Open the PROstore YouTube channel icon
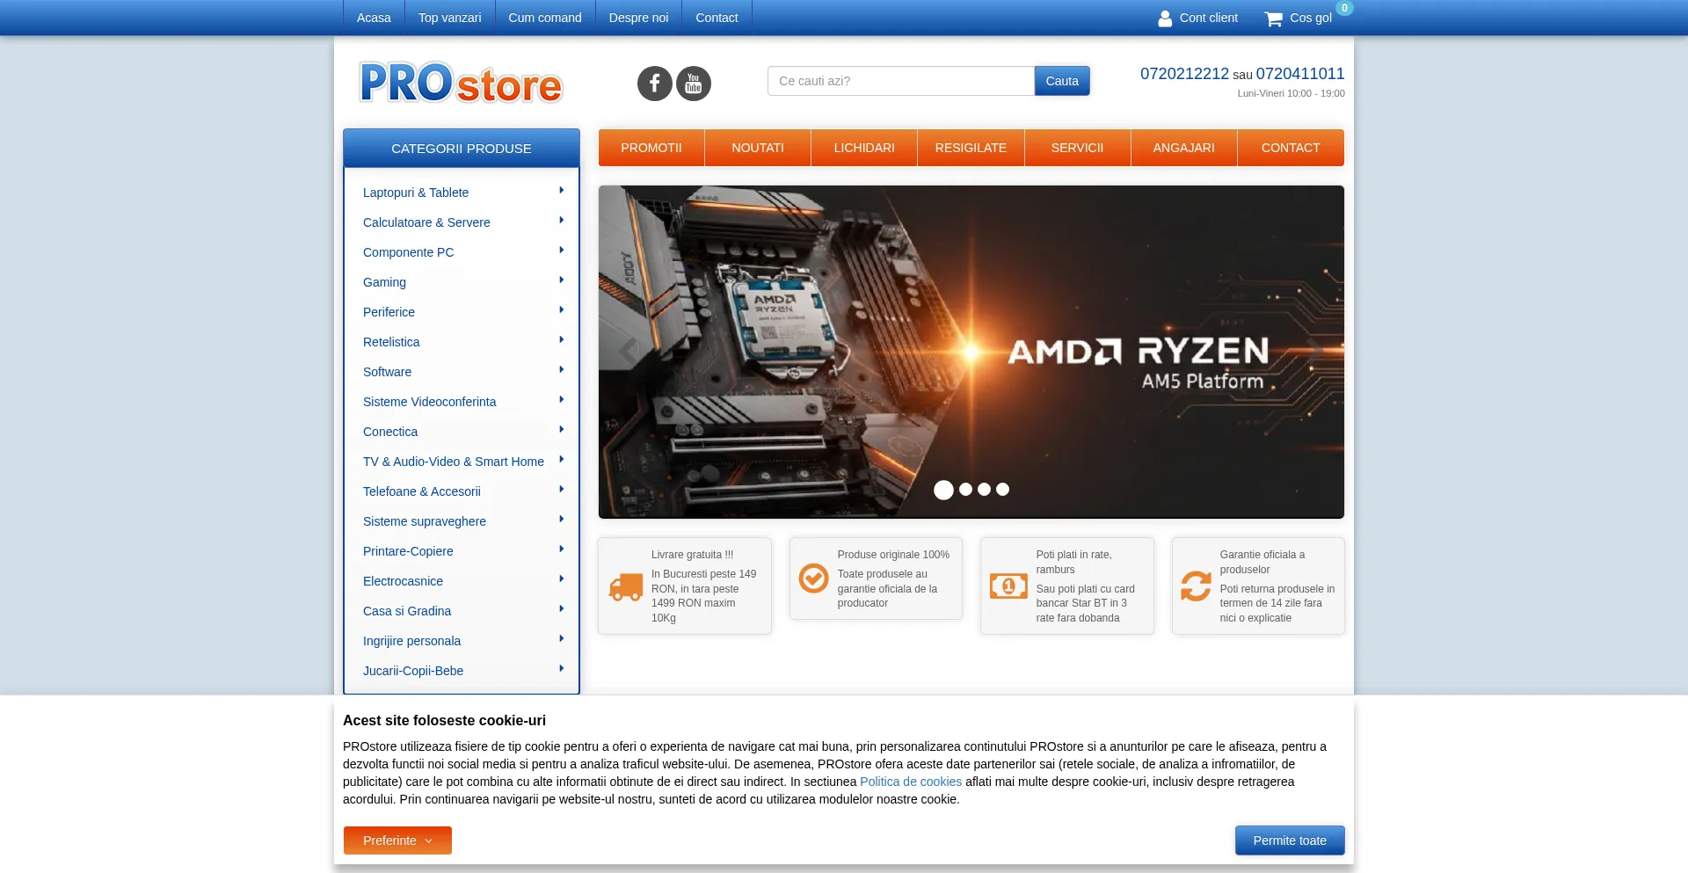This screenshot has width=1688, height=873. click(x=694, y=84)
